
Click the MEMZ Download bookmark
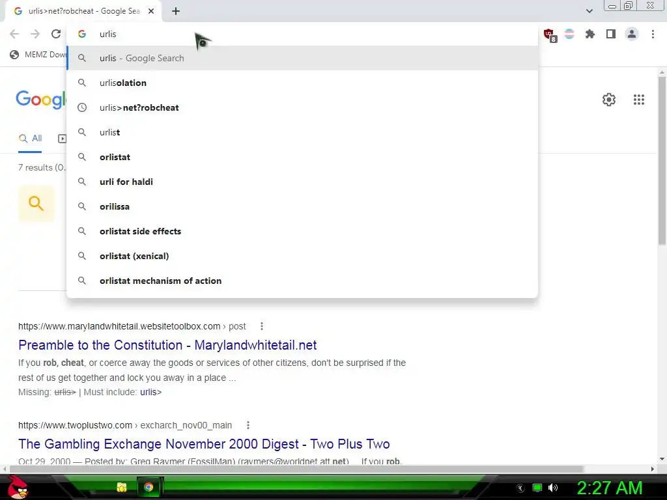pos(38,55)
